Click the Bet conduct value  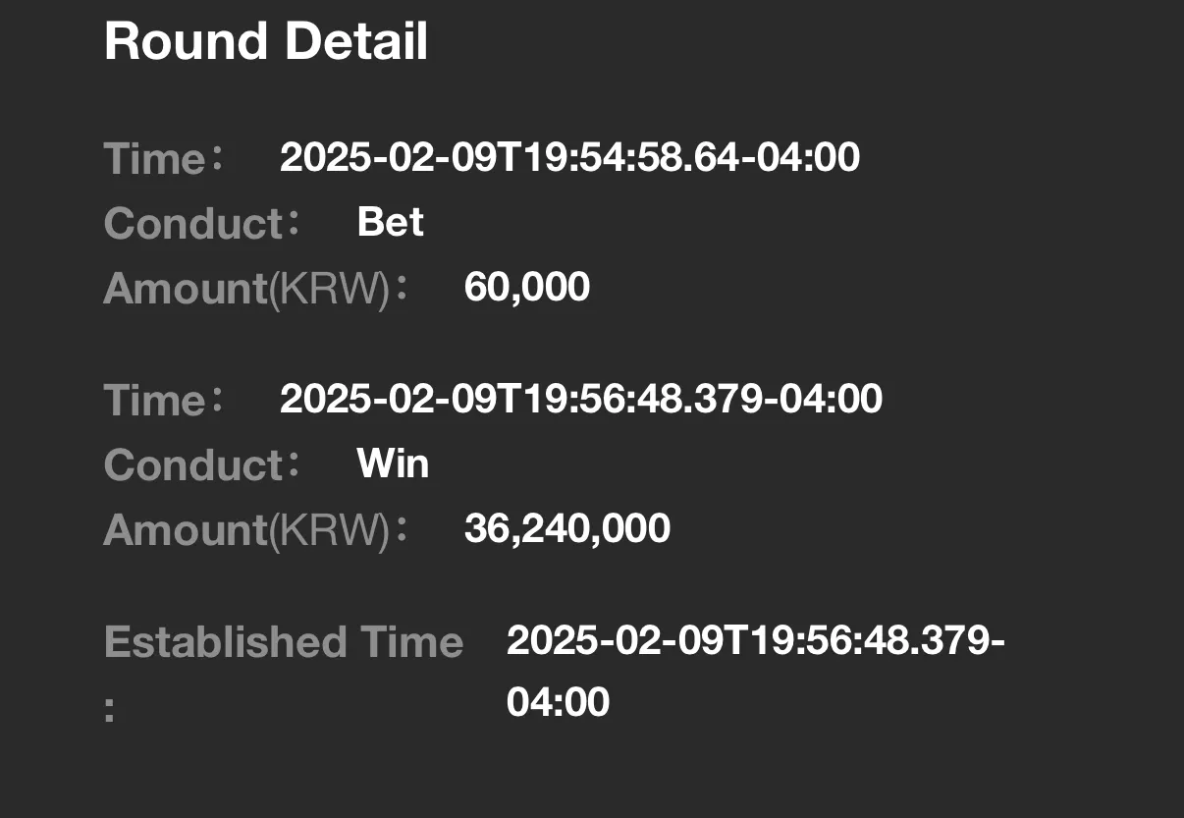391,222
